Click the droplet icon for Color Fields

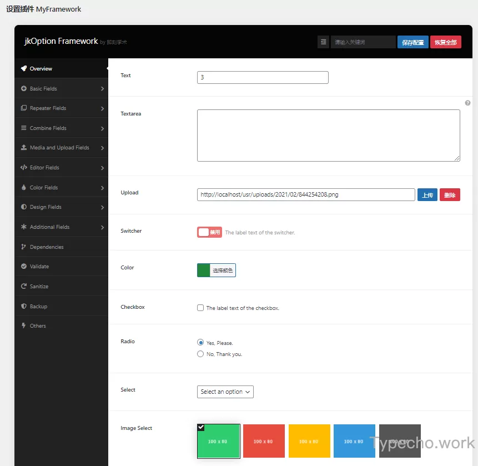click(24, 188)
